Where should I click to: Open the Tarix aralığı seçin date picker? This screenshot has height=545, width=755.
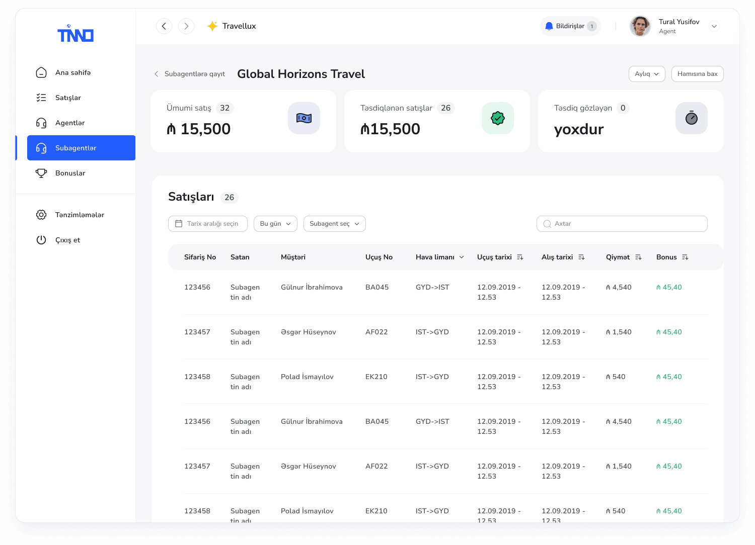pos(208,224)
